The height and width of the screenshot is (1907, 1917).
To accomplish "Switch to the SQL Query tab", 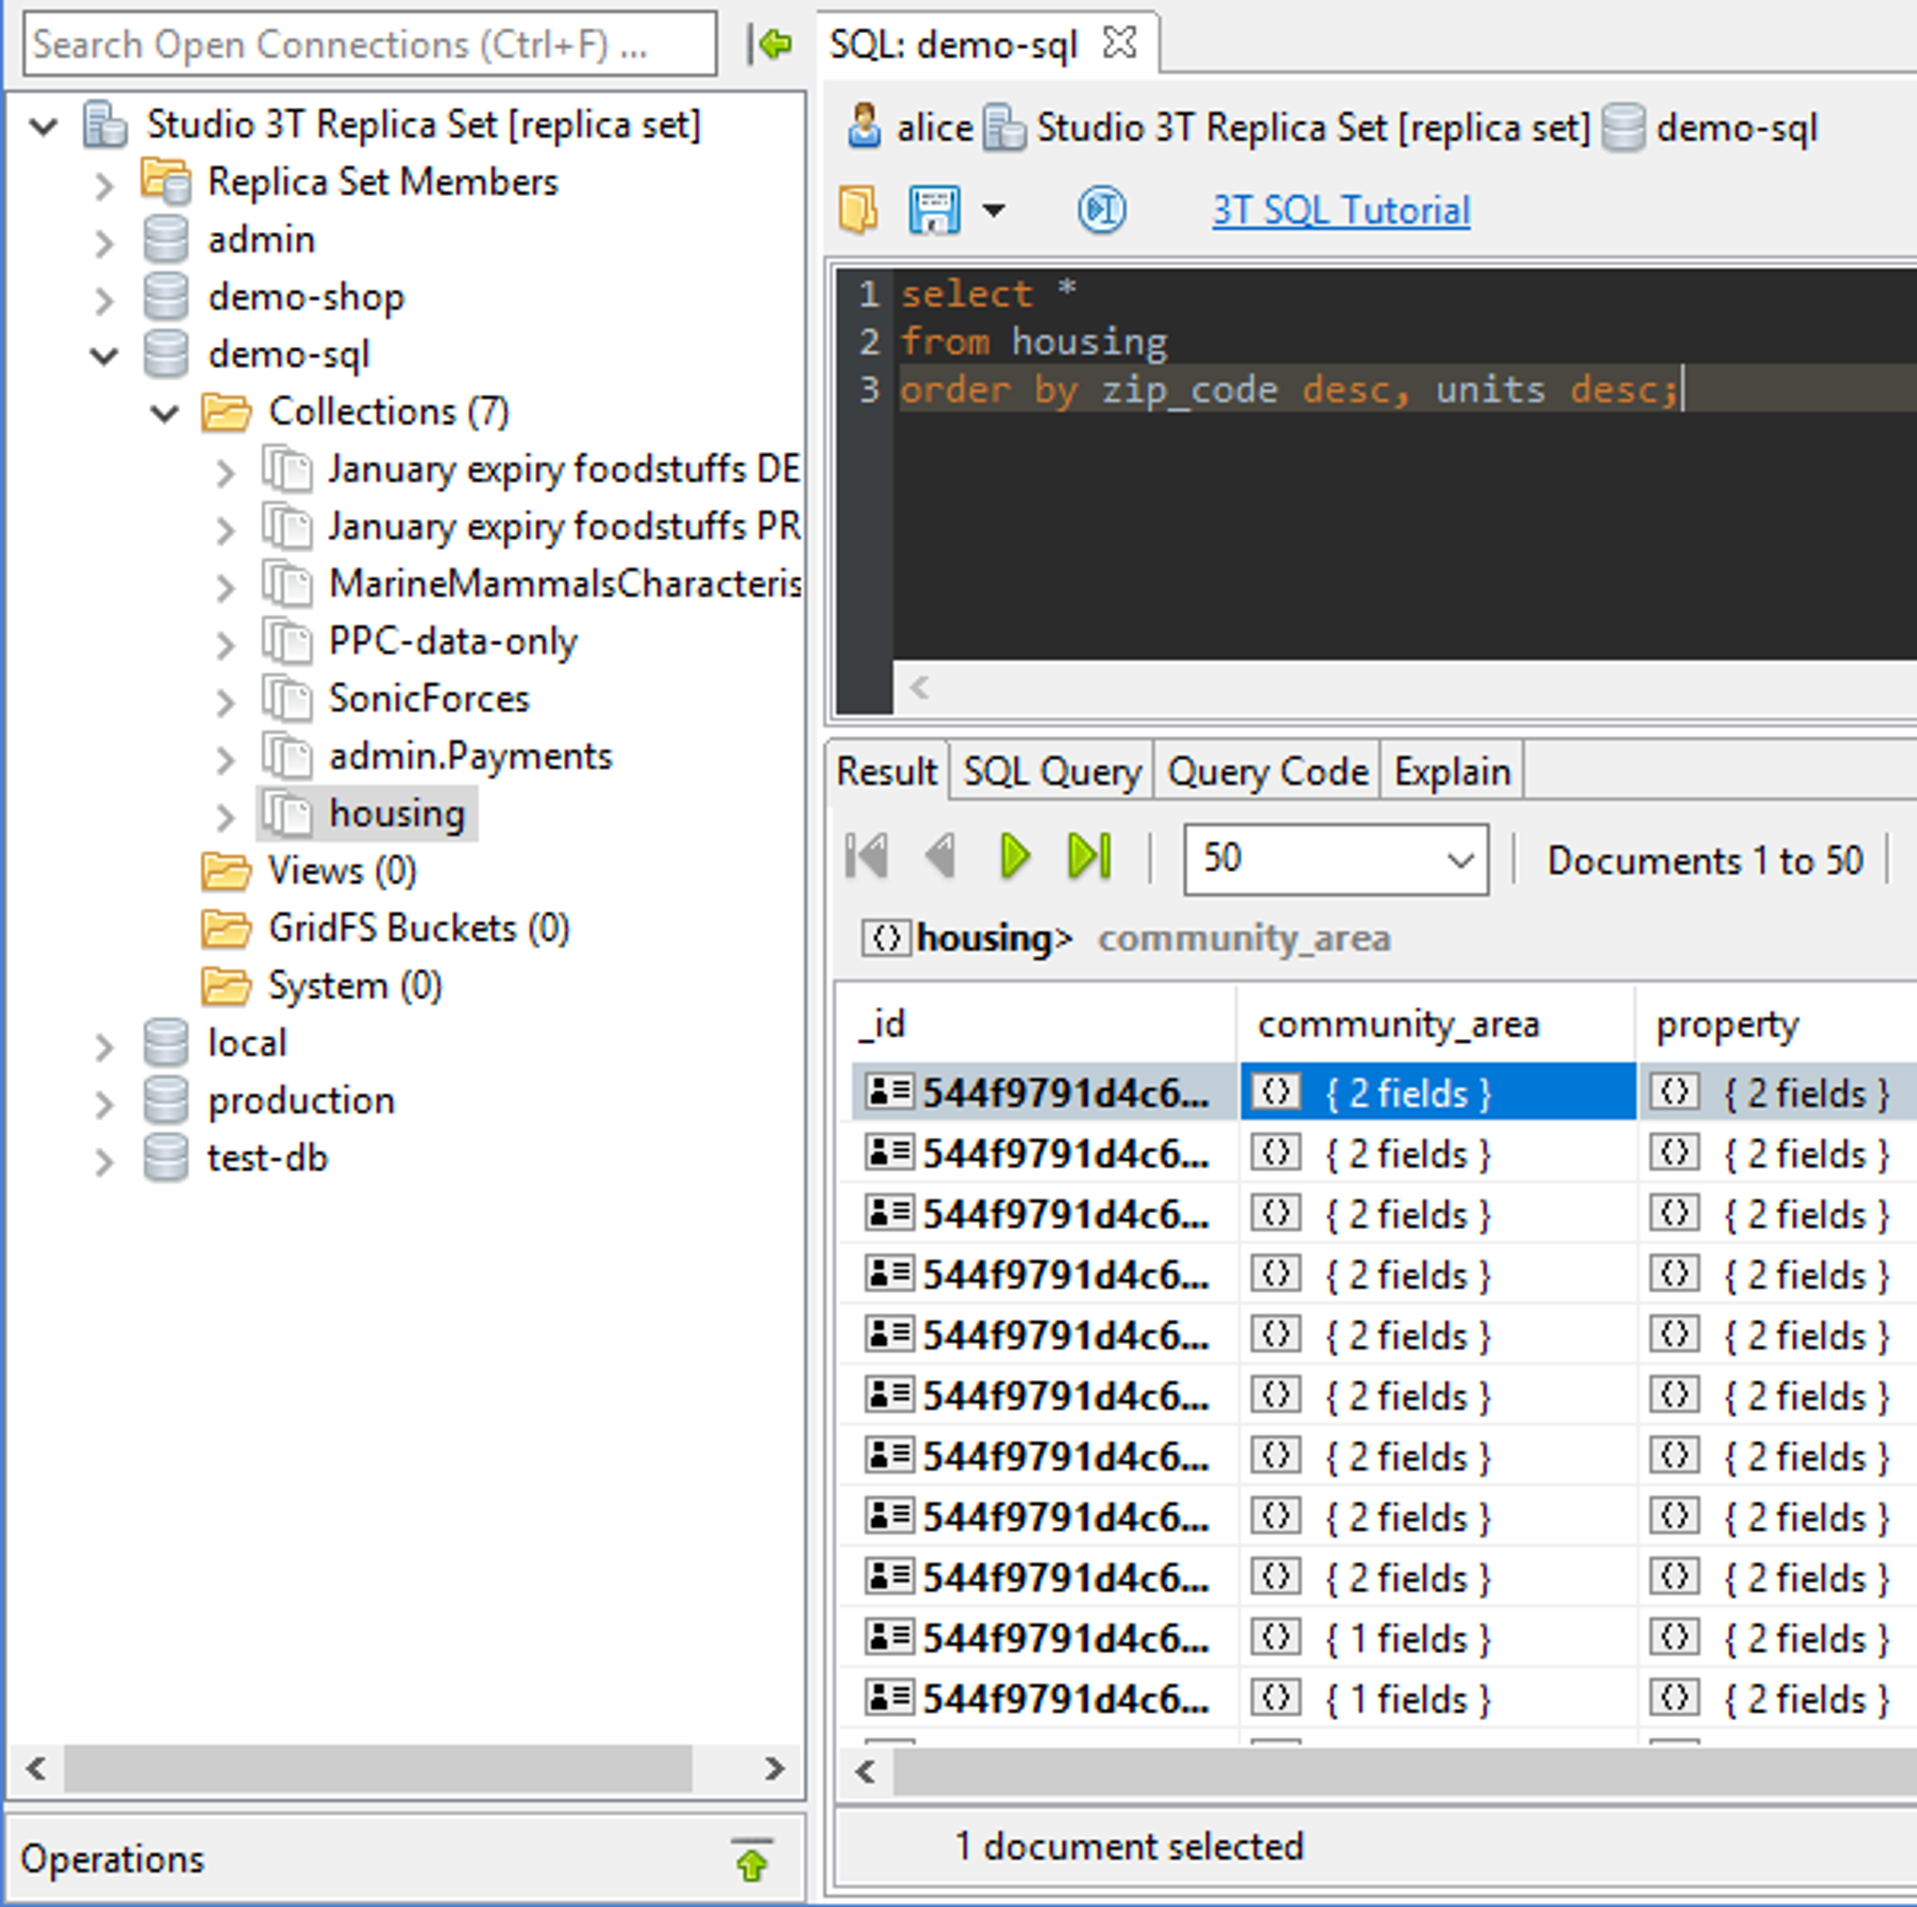I will coord(1052,772).
